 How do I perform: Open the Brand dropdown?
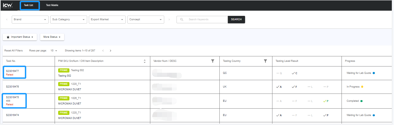coord(30,20)
